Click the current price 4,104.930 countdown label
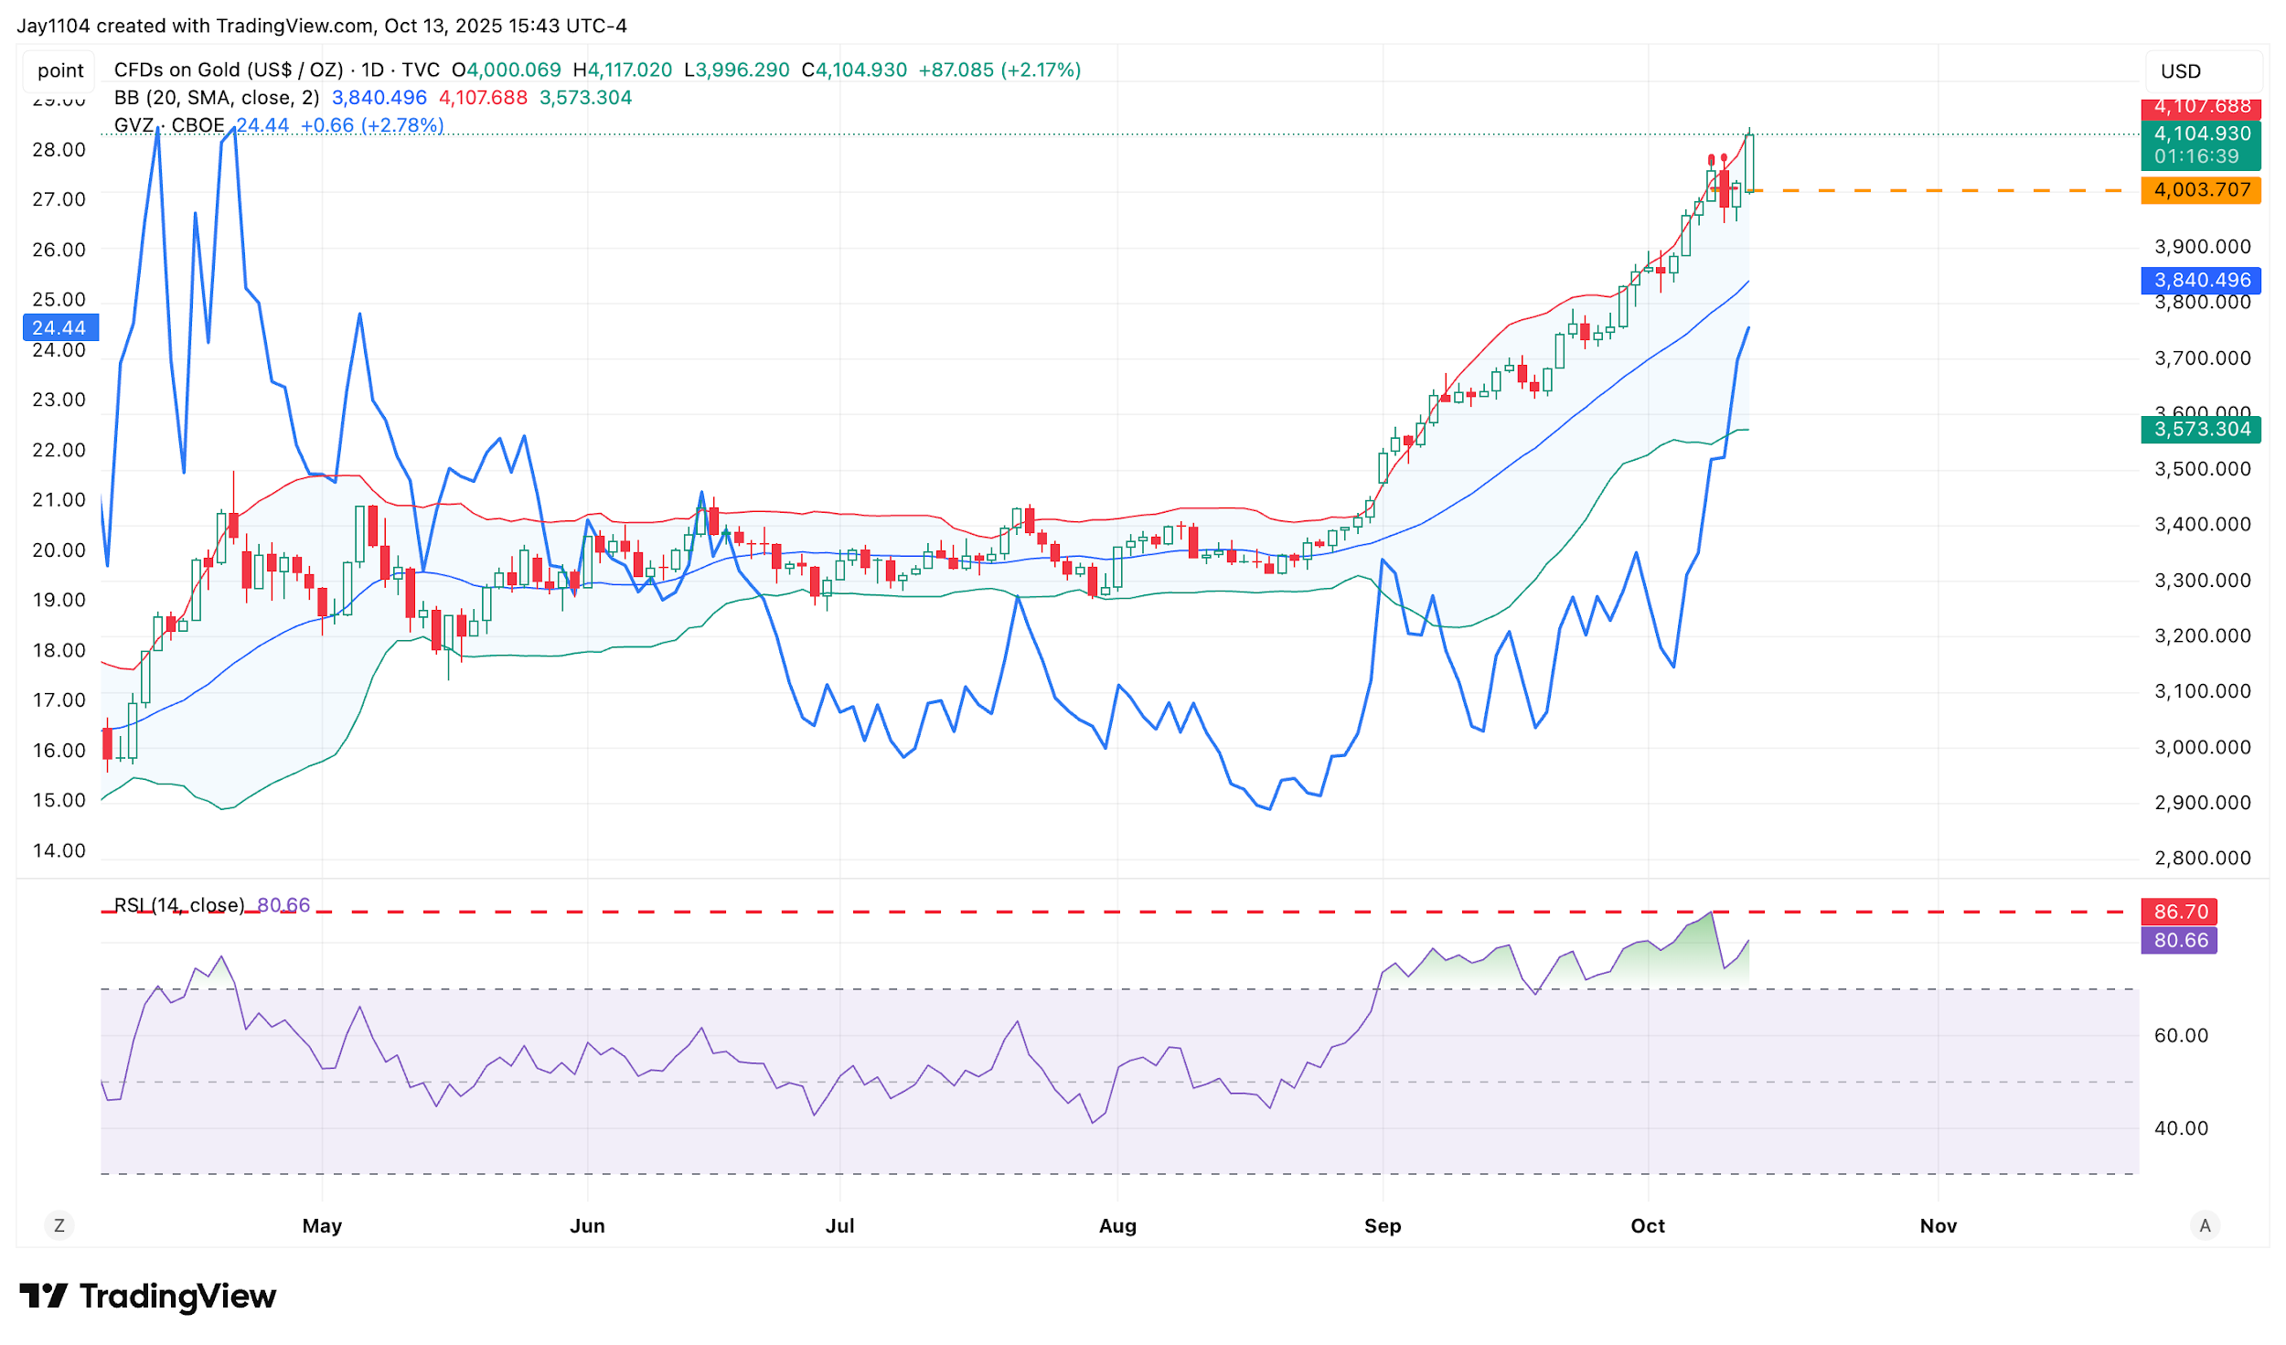 point(2200,144)
